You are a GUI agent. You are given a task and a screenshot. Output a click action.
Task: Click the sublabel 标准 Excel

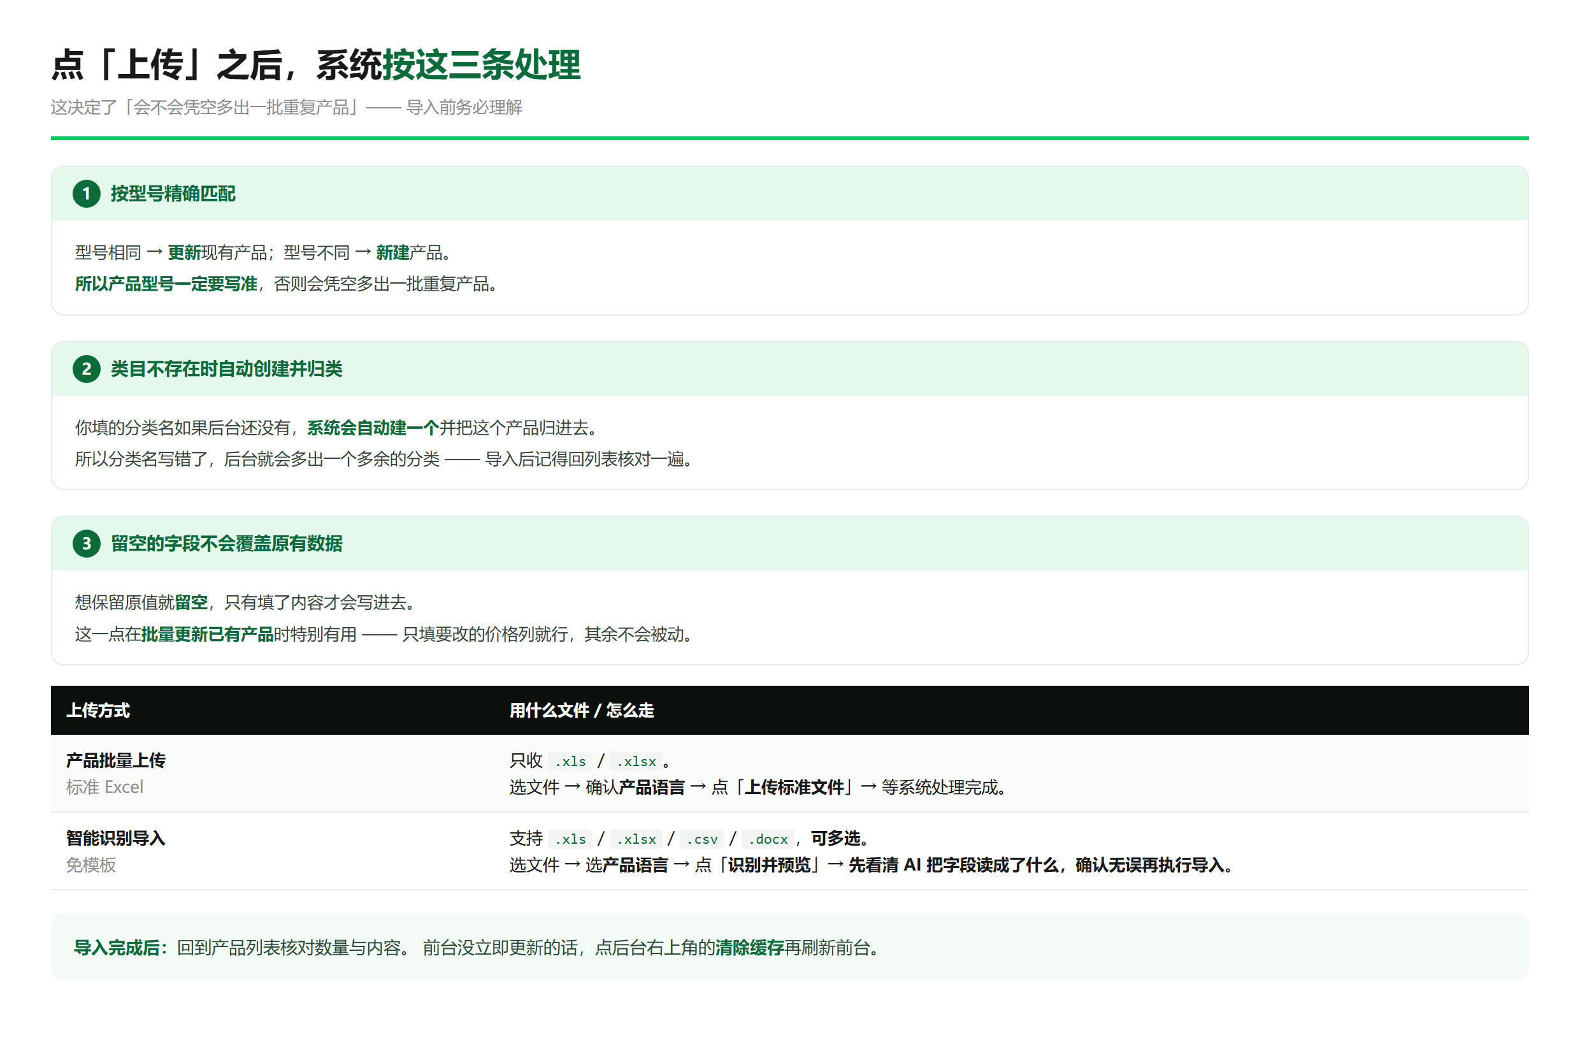point(105,788)
